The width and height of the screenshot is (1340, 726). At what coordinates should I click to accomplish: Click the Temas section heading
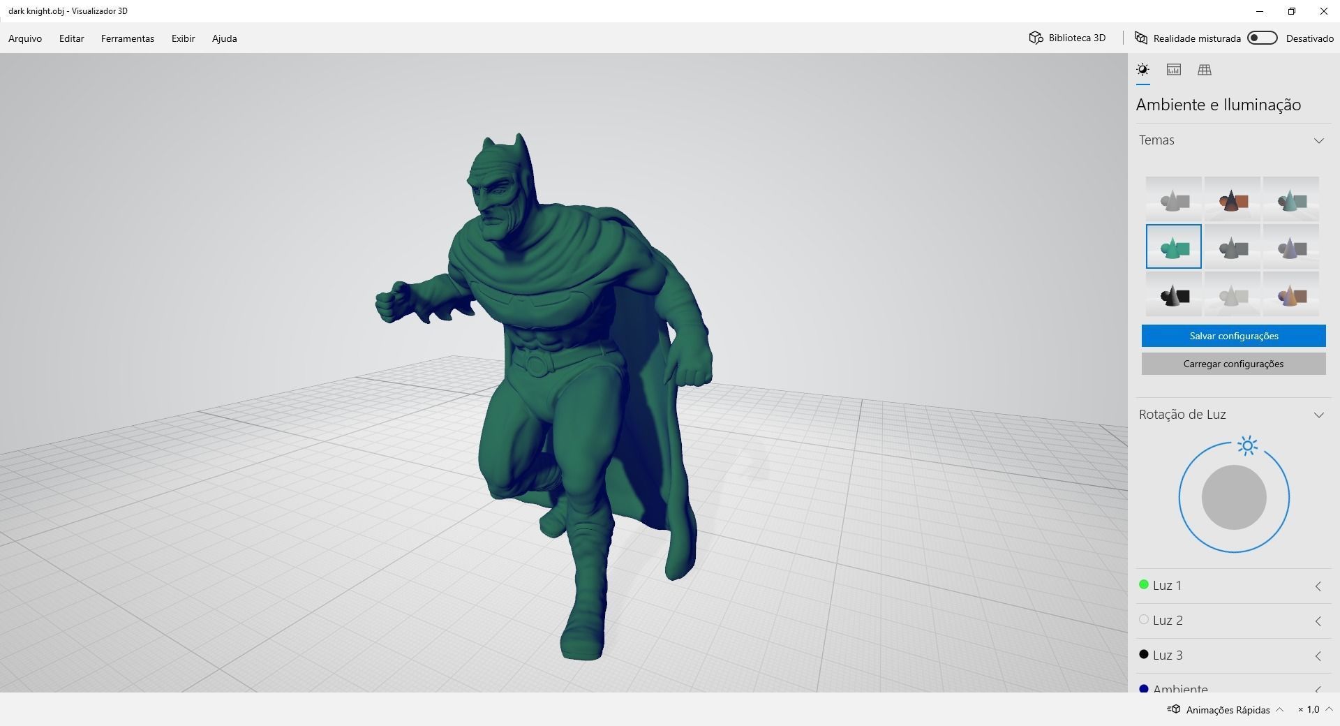tap(1156, 140)
